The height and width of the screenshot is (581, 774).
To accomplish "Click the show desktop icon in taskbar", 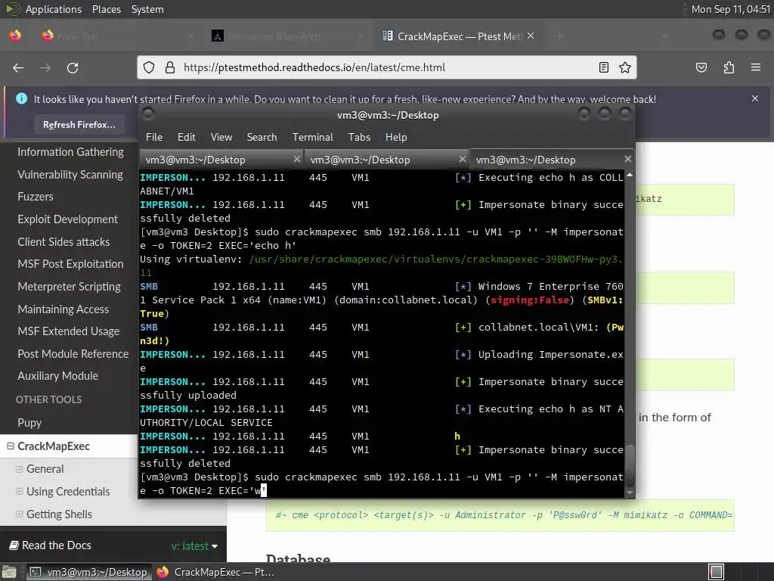I will point(9,572).
